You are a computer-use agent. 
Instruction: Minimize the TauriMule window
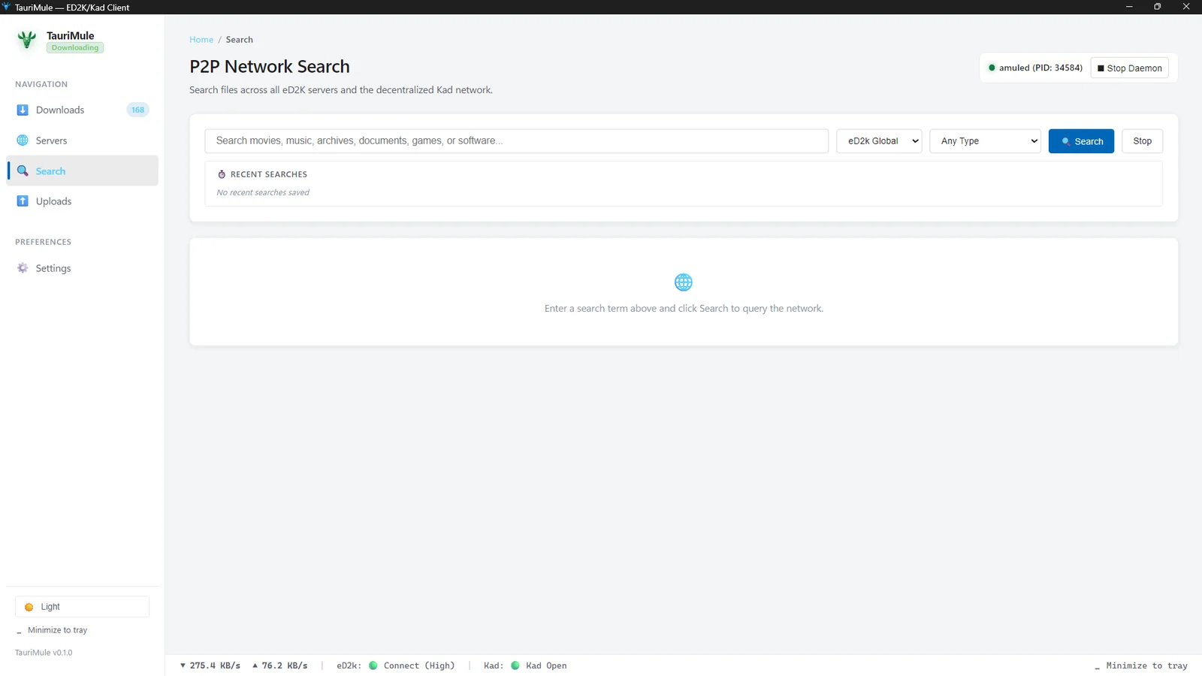pyautogui.click(x=1129, y=7)
